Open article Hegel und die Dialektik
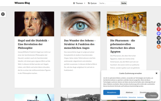The width and height of the screenshot is (161, 101). click(x=34, y=44)
